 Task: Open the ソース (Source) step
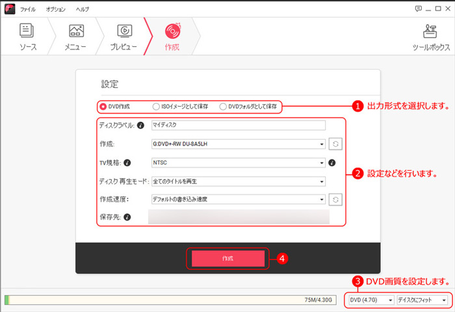[27, 37]
